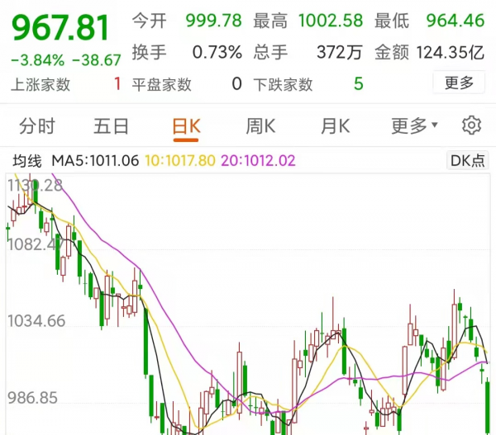
Task: Tap the 金额 value 124.35亿
Action: pyautogui.click(x=451, y=52)
